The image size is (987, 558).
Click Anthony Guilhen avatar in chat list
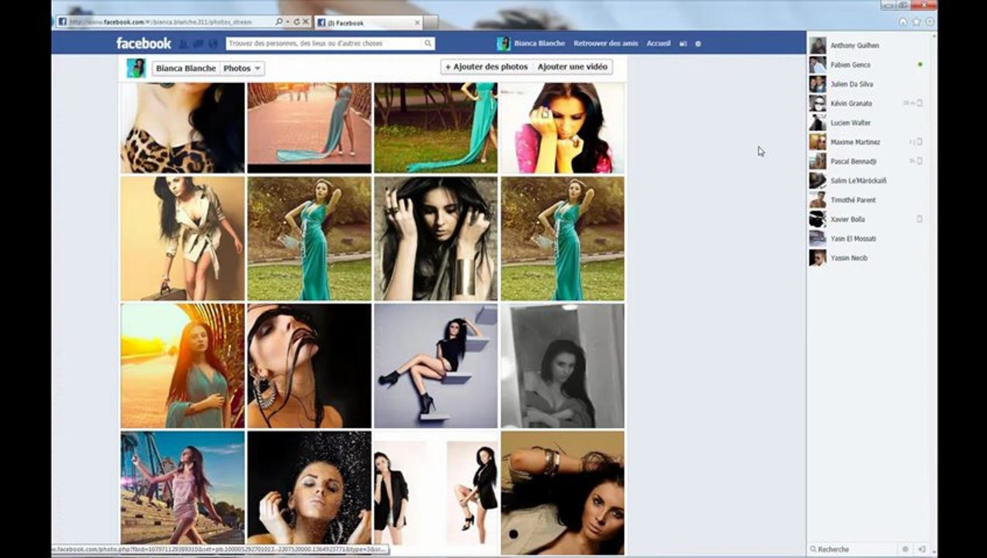pyautogui.click(x=818, y=46)
